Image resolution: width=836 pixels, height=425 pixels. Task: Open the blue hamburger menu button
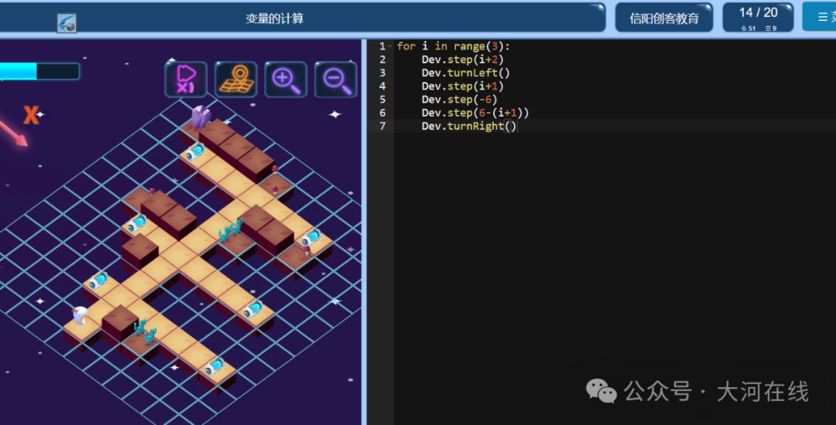pyautogui.click(x=820, y=17)
